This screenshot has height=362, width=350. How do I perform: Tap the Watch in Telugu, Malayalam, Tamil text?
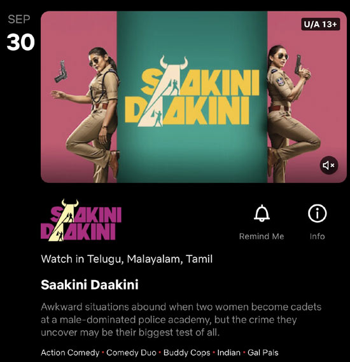pos(127,259)
